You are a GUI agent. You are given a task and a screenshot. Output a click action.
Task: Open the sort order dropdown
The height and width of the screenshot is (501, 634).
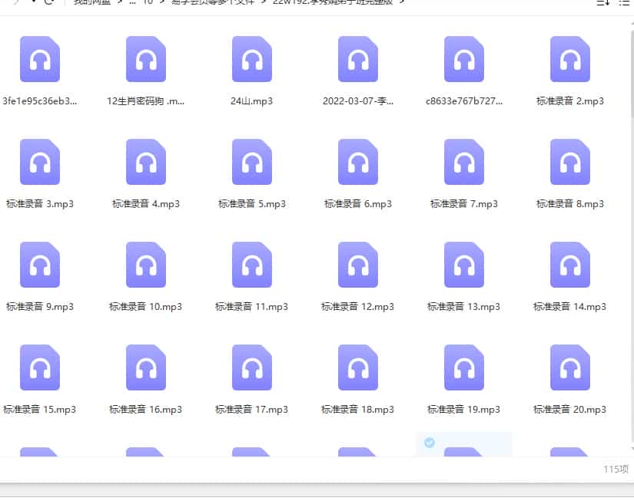tap(604, 4)
